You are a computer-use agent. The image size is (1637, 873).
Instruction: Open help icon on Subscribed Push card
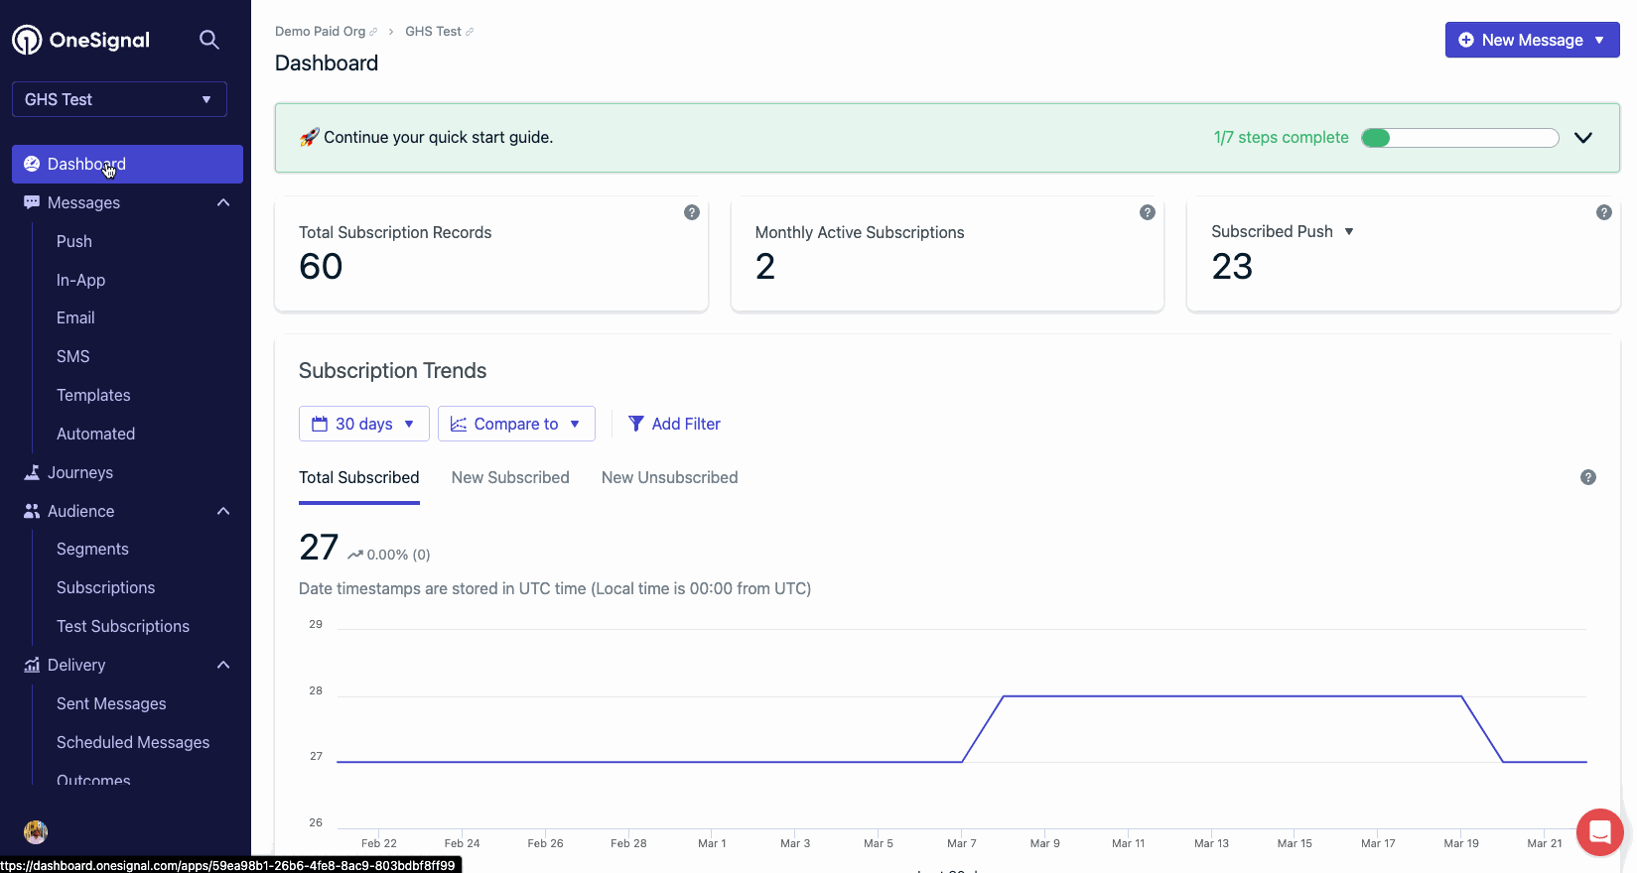click(x=1603, y=212)
